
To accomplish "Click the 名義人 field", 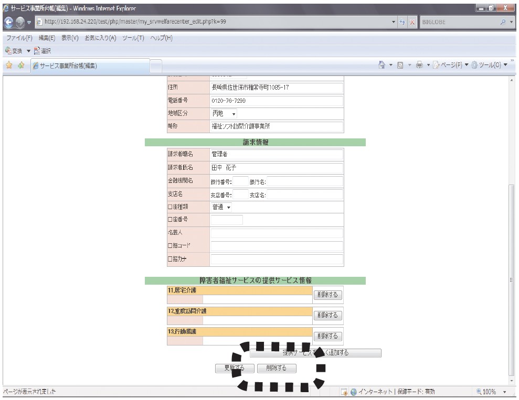I will (x=277, y=233).
